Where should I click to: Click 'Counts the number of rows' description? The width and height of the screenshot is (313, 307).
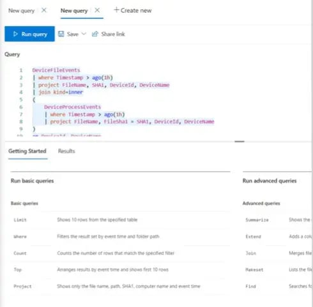tap(116, 253)
